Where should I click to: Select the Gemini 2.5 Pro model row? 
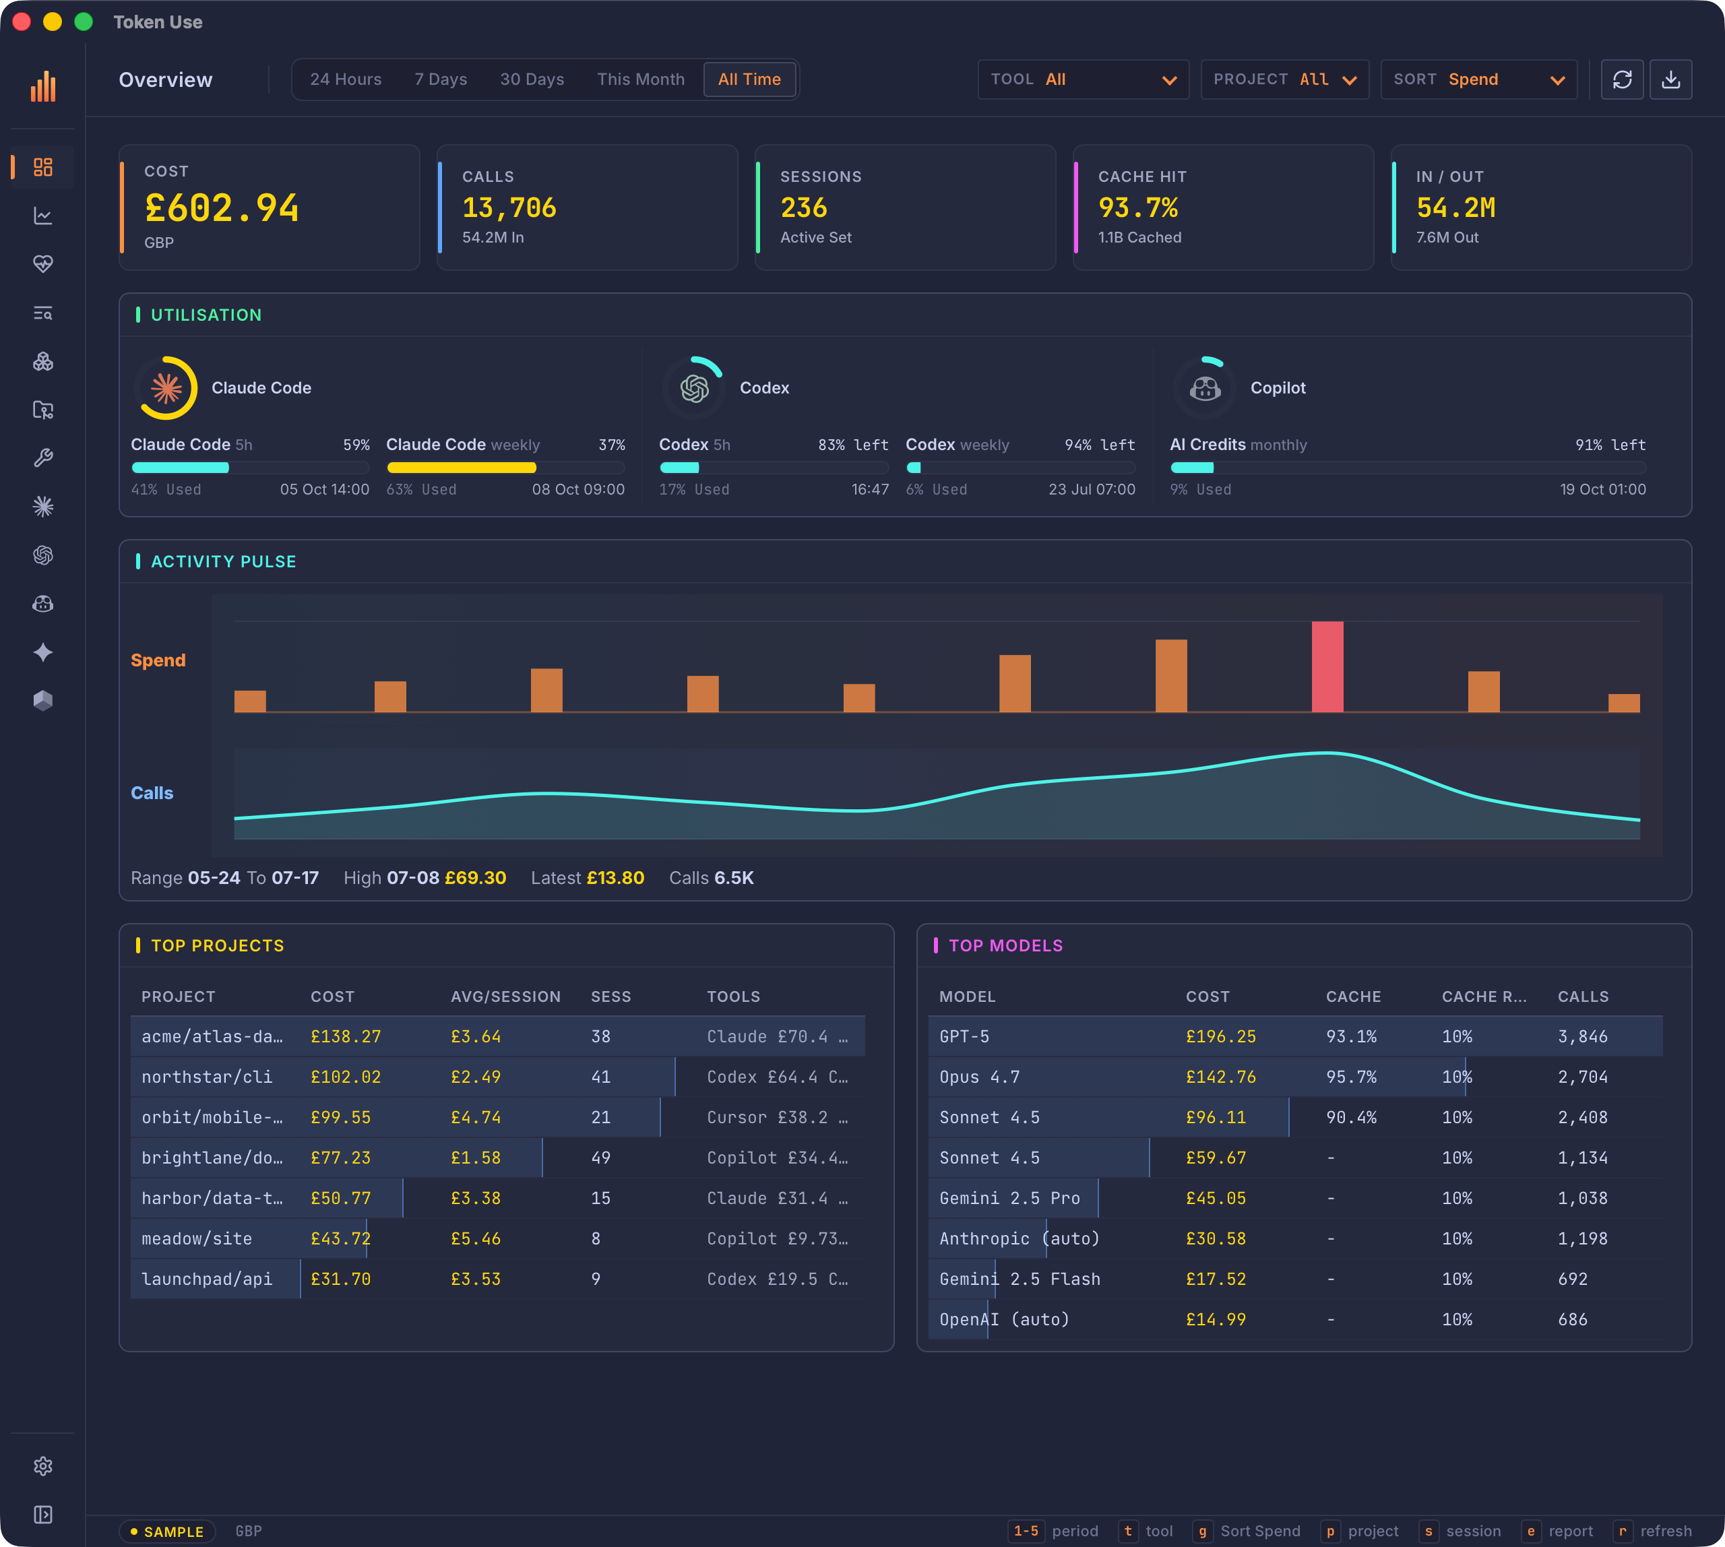coord(1295,1198)
